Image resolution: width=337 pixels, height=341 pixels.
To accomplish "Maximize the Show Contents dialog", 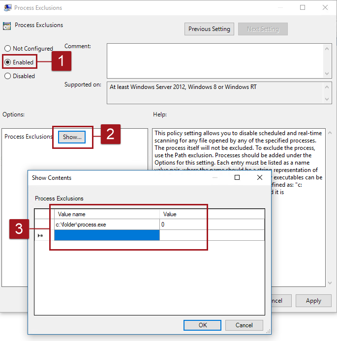I will point(237,177).
